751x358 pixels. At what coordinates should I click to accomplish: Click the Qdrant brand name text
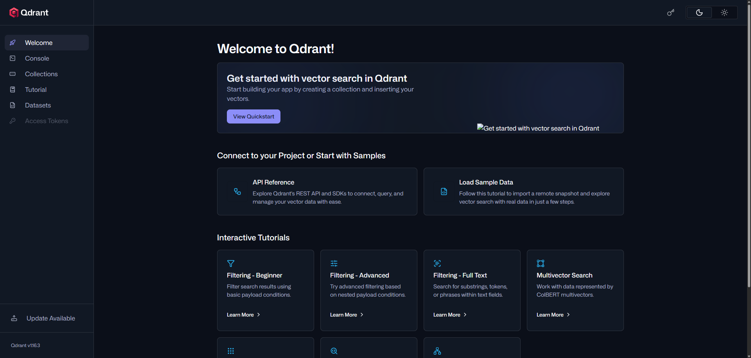click(34, 13)
